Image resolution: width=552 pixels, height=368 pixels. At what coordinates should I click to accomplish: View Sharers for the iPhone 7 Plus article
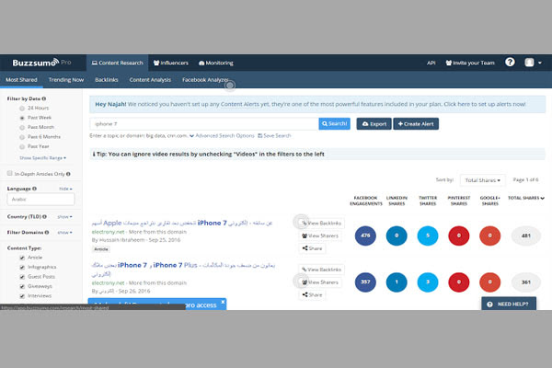[320, 282]
